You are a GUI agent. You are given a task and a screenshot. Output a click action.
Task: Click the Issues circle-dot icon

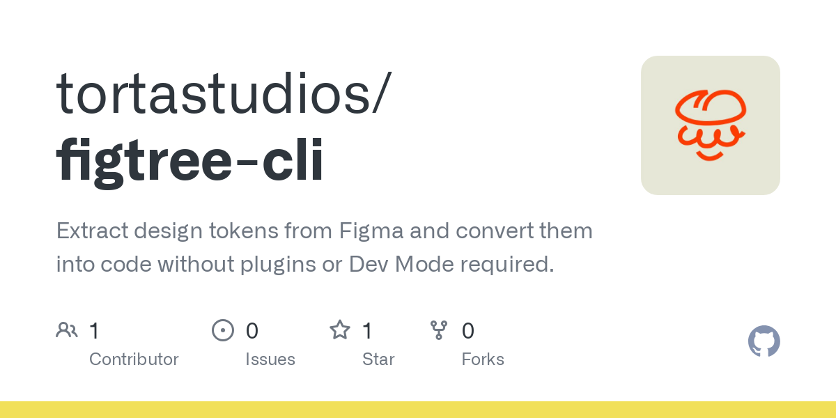coord(223,330)
